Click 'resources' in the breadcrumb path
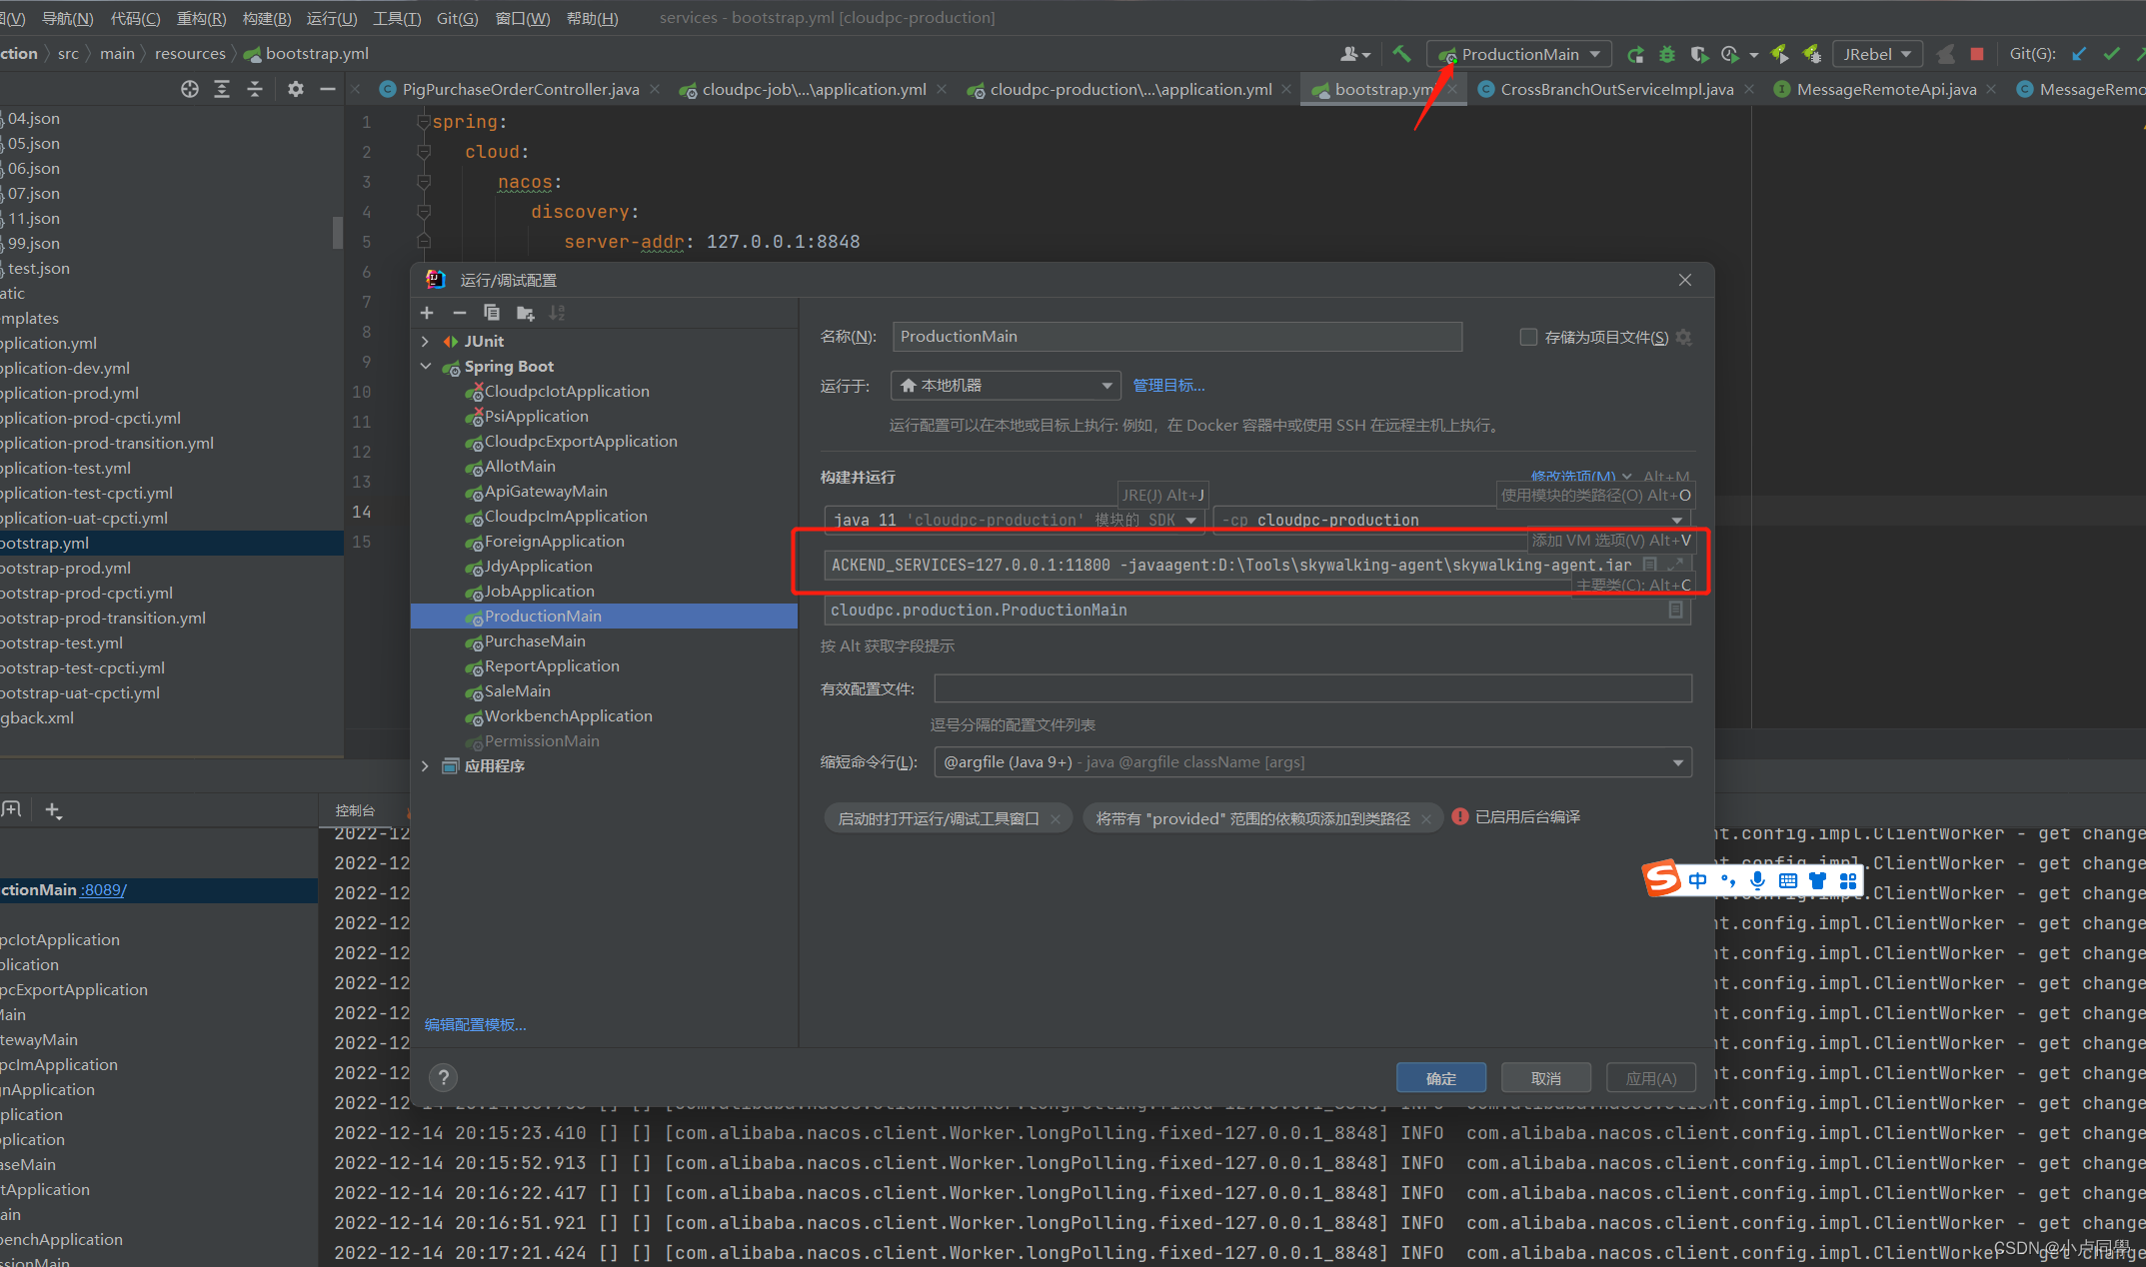 point(190,54)
